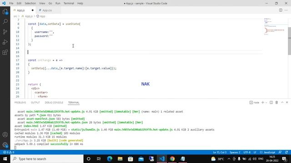Click the editor vertical scrollbar
This screenshot has height=163, width=291.
[x=289, y=41]
